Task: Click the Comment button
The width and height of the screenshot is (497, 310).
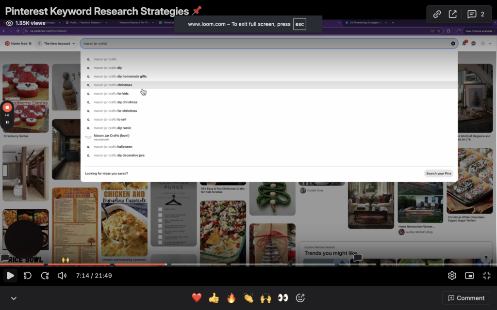Action: tap(466, 298)
